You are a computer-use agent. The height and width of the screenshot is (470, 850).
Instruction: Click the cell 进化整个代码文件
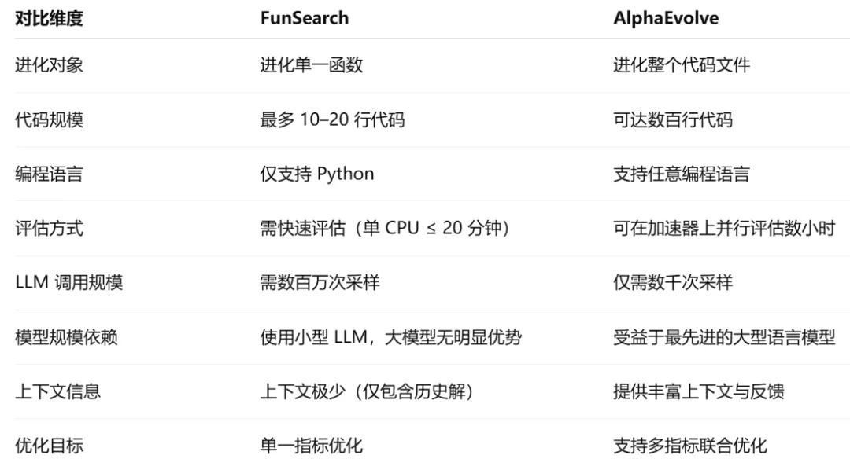click(x=682, y=65)
